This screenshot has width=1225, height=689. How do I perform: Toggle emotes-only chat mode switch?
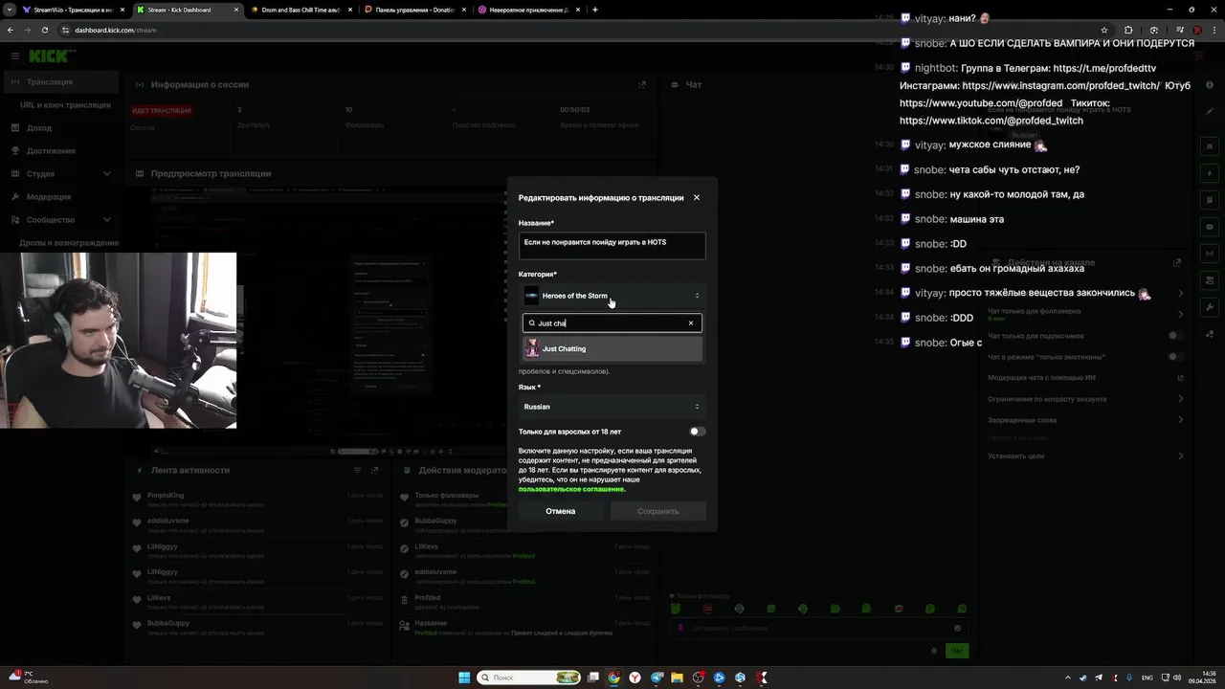point(1174,357)
